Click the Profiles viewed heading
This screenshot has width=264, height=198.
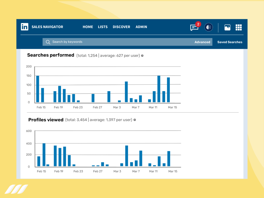coord(46,120)
